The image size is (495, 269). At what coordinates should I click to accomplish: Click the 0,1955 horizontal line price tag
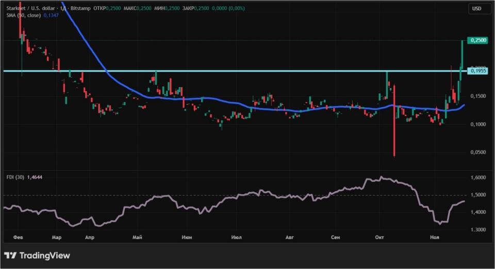pos(477,71)
